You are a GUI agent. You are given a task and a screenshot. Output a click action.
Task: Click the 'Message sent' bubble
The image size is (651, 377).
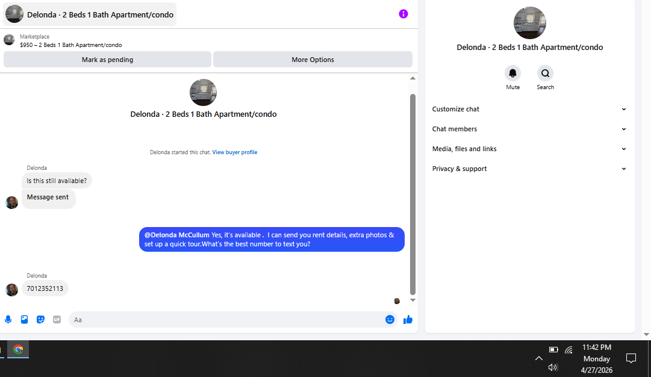tap(49, 199)
